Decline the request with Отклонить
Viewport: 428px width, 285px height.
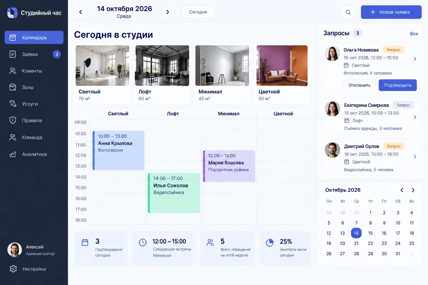coord(359,85)
